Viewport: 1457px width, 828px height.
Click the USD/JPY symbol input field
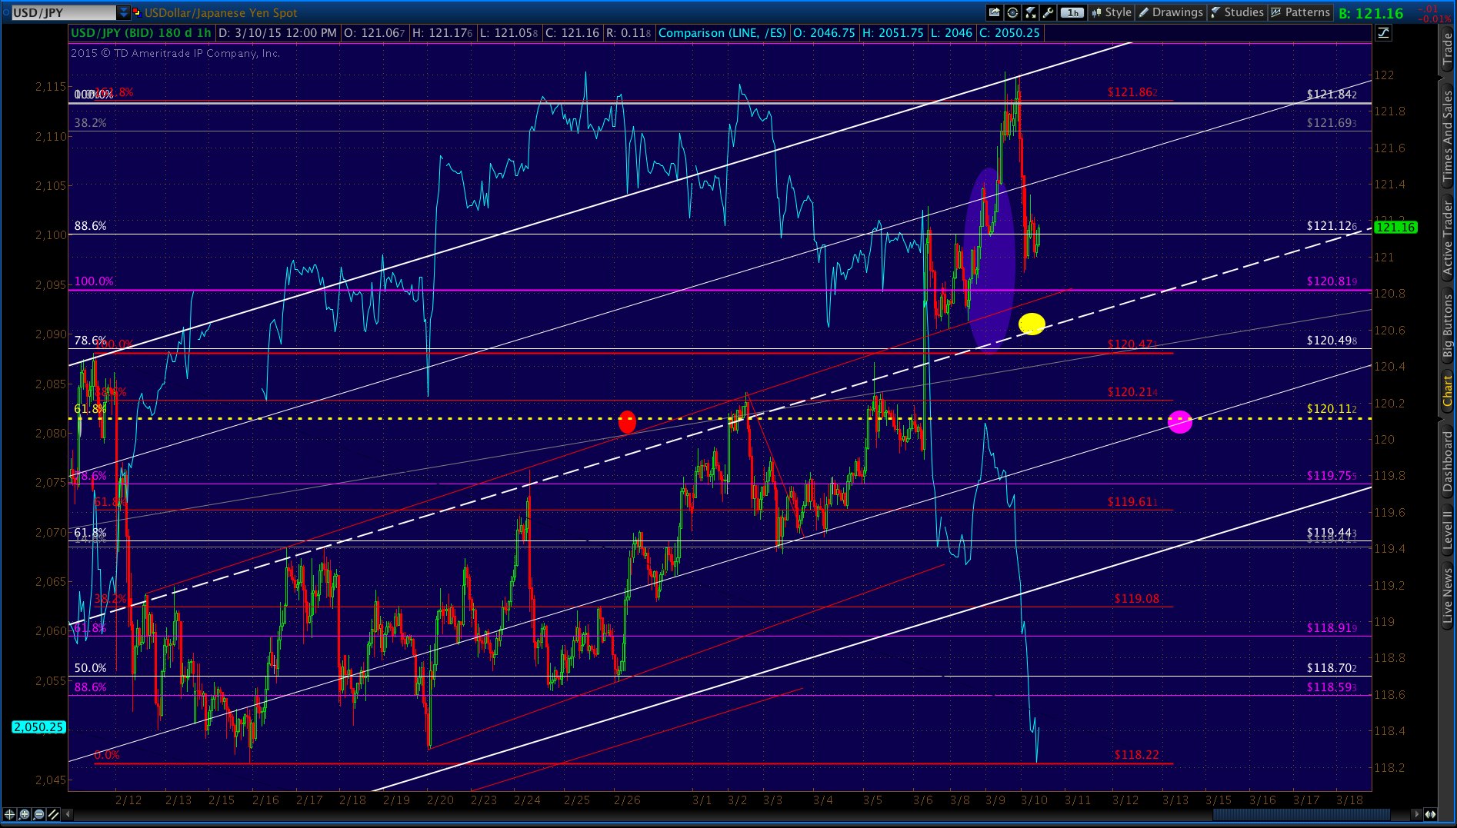coord(64,12)
